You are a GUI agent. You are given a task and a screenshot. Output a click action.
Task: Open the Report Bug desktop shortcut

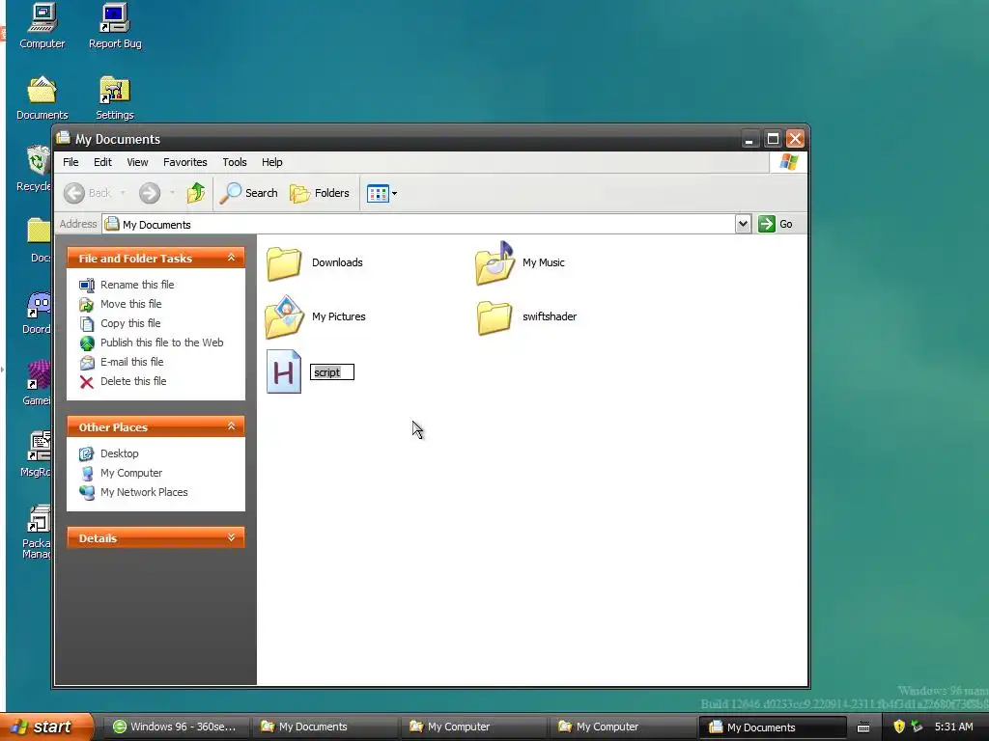click(x=115, y=26)
